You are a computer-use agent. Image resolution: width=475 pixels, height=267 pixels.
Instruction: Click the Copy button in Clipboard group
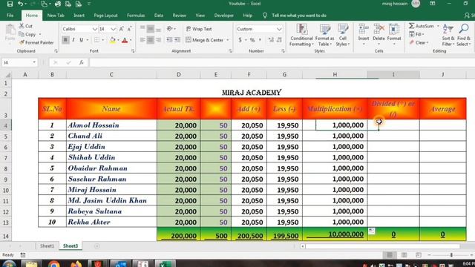click(27, 34)
